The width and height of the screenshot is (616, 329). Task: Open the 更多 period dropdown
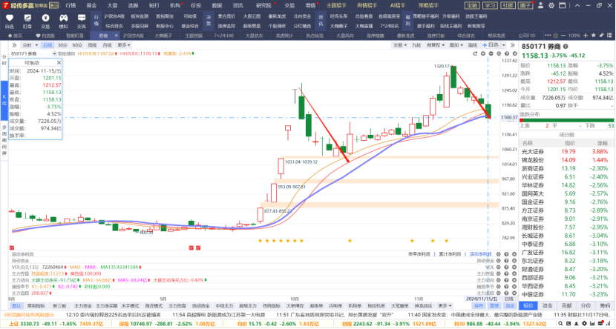123,45
